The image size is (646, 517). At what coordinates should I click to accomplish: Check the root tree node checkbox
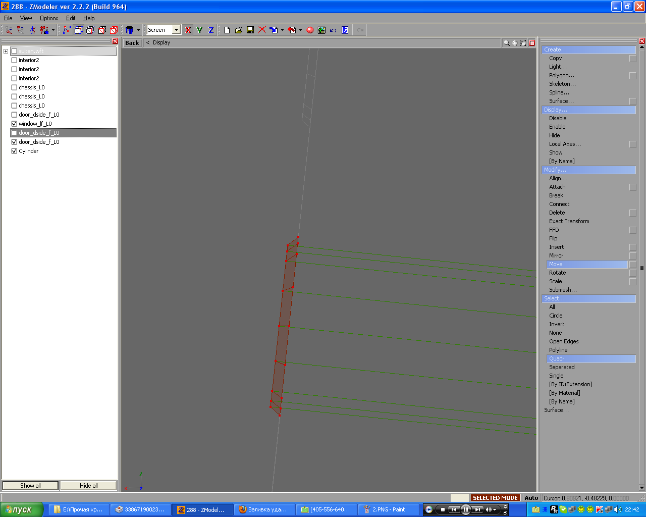coord(14,51)
